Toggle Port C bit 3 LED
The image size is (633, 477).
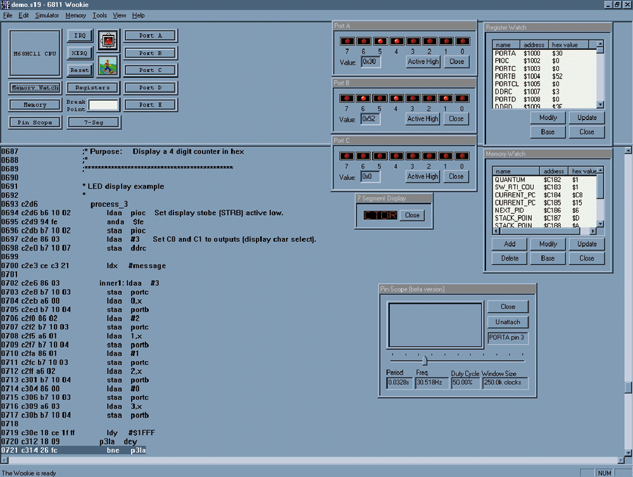pyautogui.click(x=412, y=156)
